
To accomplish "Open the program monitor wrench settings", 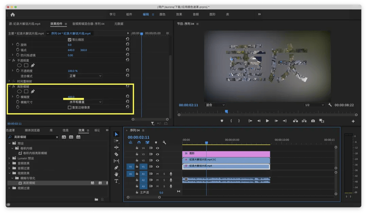I will tap(330, 105).
